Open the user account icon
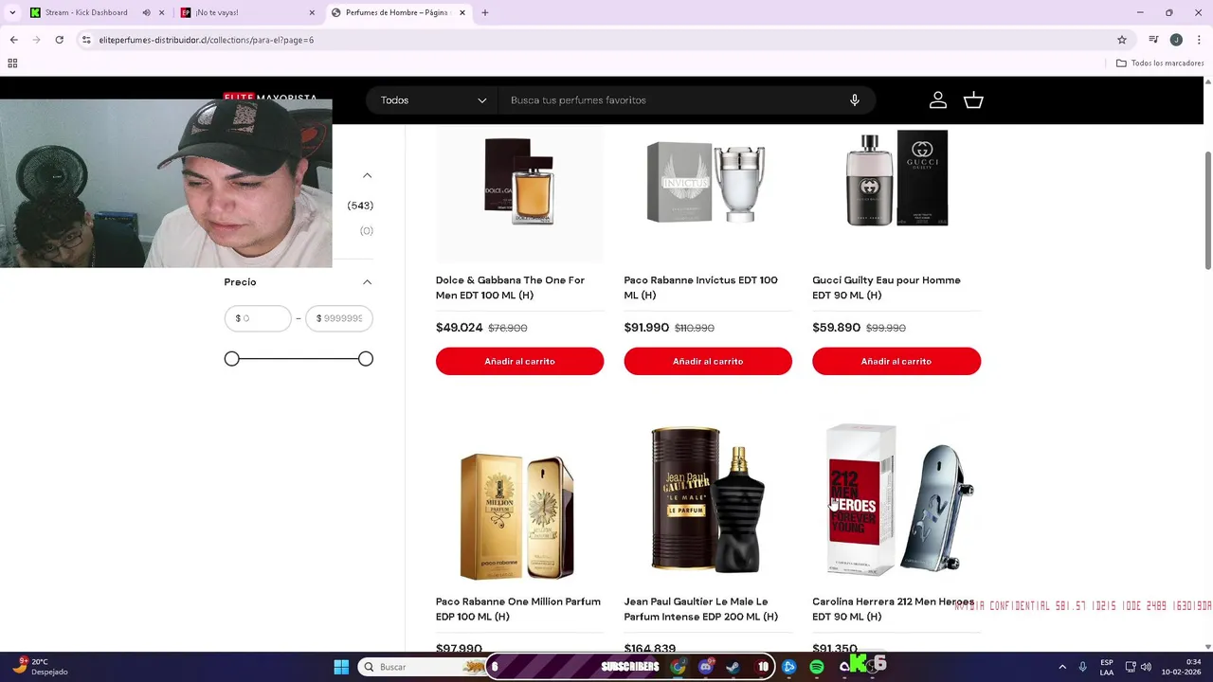This screenshot has width=1213, height=682. click(x=938, y=100)
